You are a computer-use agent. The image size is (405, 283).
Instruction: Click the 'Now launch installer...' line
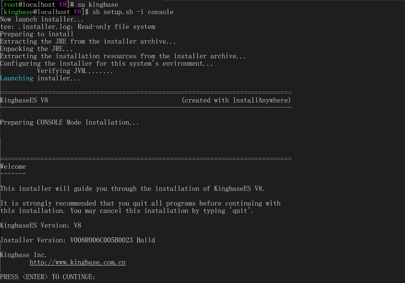point(42,19)
